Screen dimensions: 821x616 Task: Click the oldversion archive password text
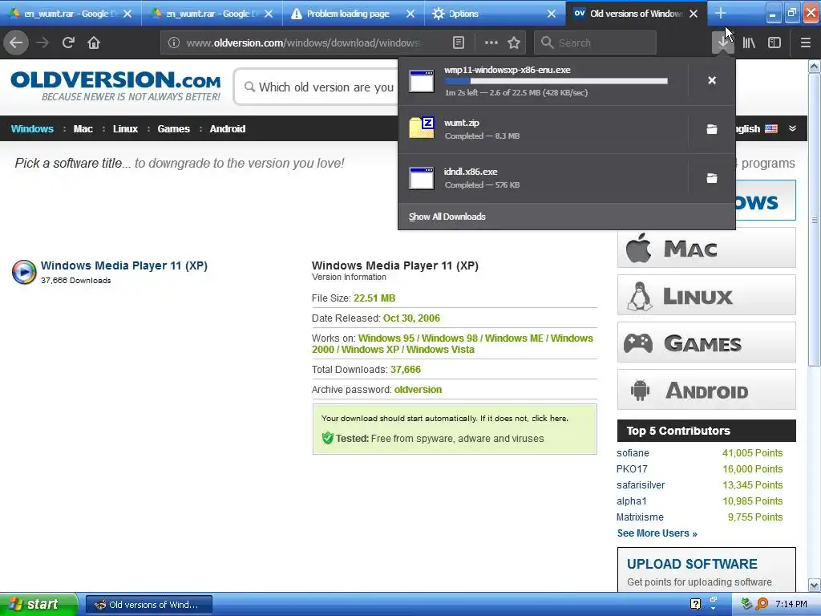(418, 390)
